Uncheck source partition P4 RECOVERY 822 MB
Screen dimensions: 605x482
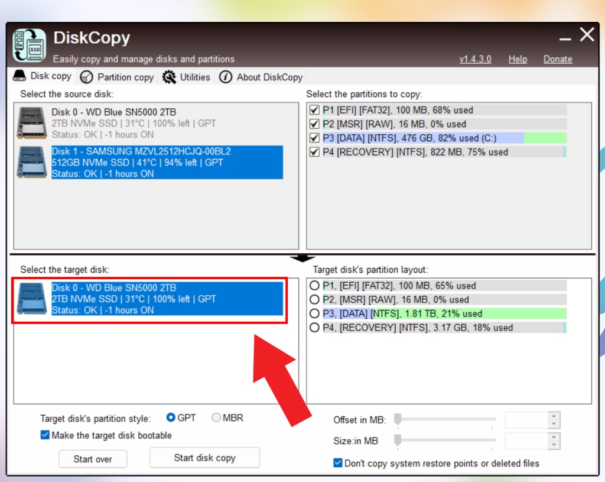314,152
